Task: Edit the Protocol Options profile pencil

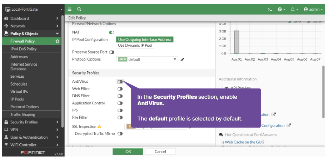Action: (183, 60)
